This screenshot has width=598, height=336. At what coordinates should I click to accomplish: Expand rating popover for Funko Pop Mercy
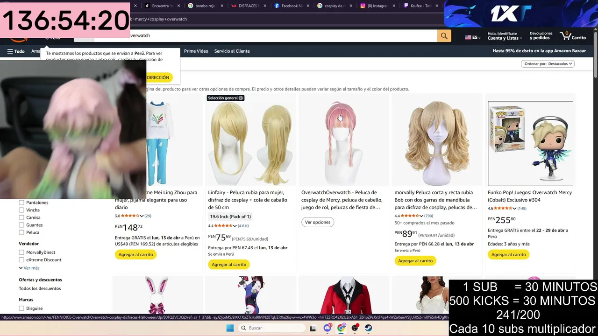click(514, 208)
